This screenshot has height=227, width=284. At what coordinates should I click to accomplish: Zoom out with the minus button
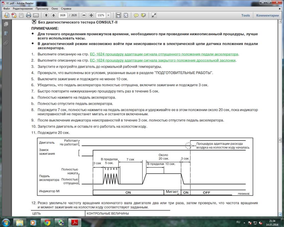(84, 15)
